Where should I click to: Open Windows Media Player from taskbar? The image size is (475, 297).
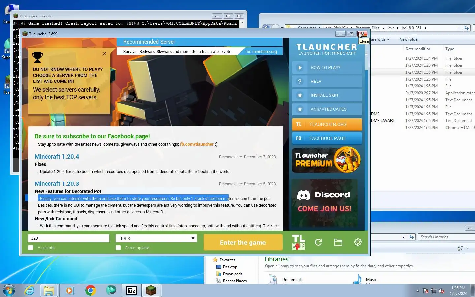coord(69,290)
